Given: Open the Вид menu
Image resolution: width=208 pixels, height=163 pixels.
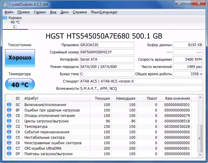Looking at the screenshot, I should point(53,12).
